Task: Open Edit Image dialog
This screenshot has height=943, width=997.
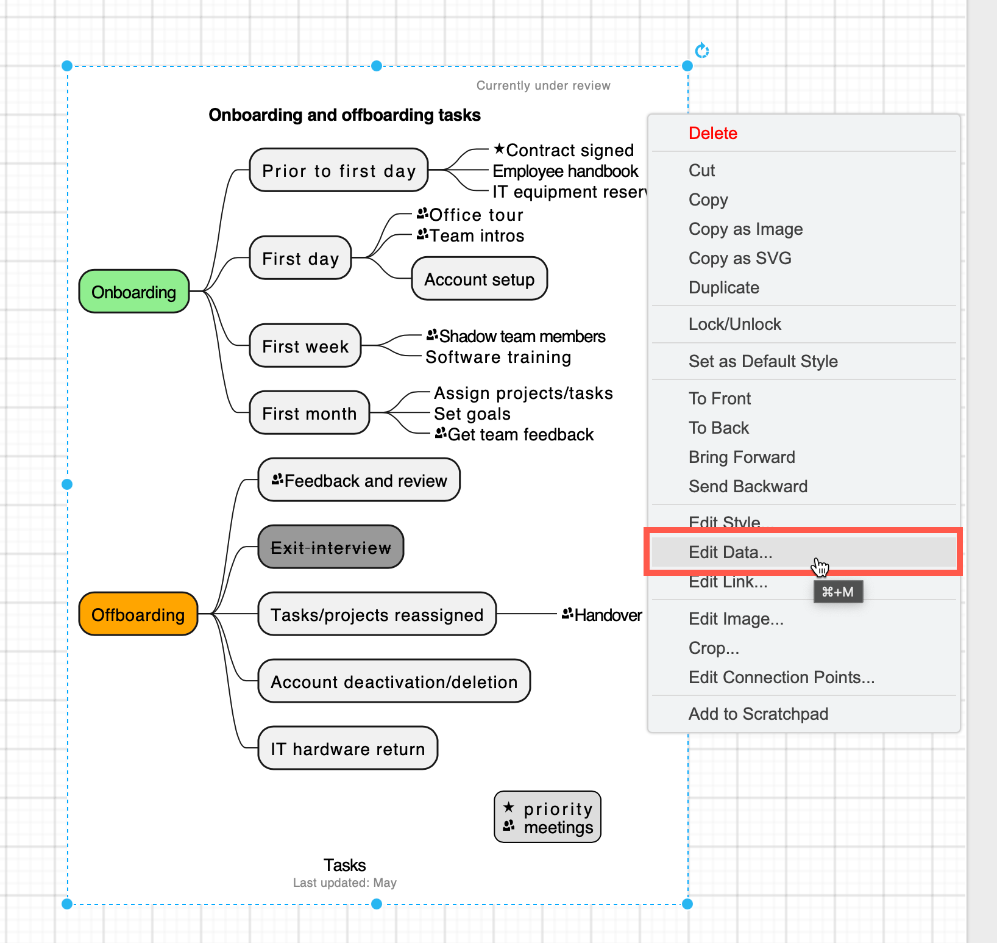Action: click(x=736, y=619)
